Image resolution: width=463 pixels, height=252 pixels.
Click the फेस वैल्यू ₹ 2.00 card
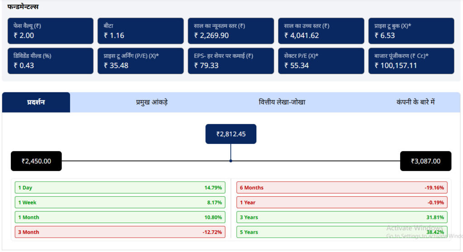[50, 31]
